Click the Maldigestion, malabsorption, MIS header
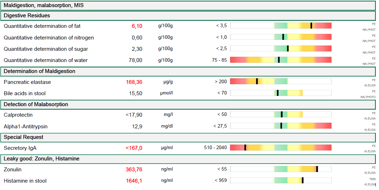 coord(44,6)
